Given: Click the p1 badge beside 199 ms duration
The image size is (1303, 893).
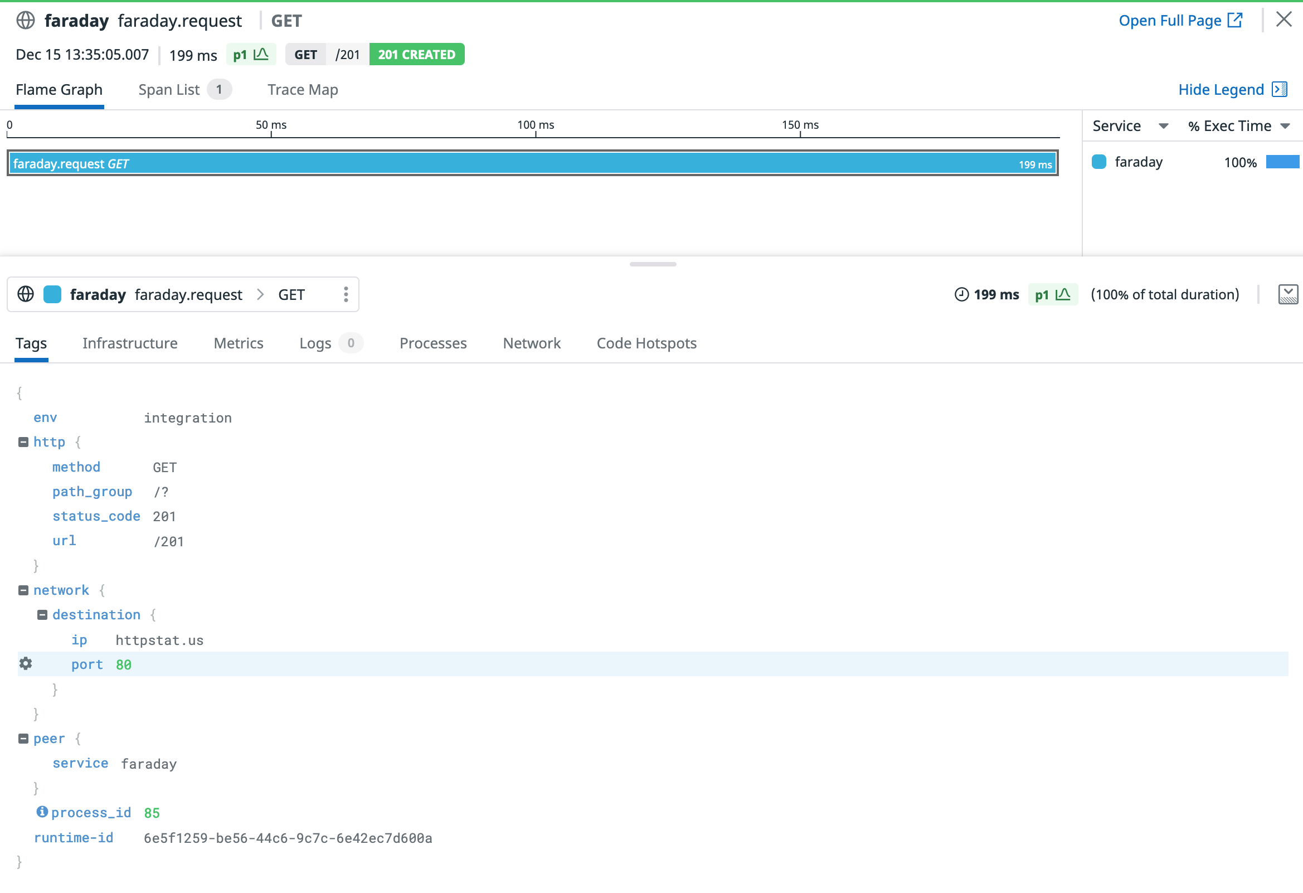Looking at the screenshot, I should click(1052, 294).
